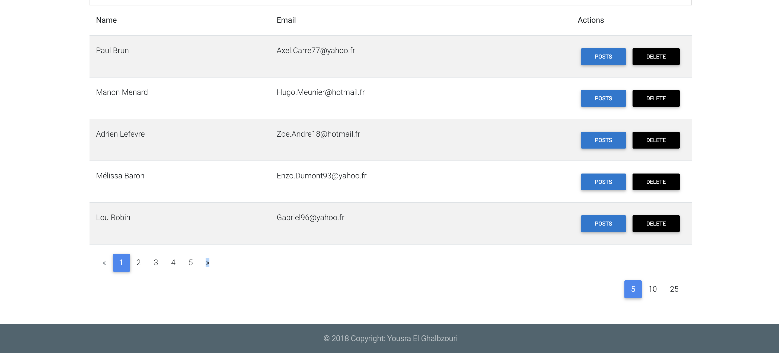The width and height of the screenshot is (779, 353).
Task: Delete the user Manon Menard
Action: coord(656,98)
